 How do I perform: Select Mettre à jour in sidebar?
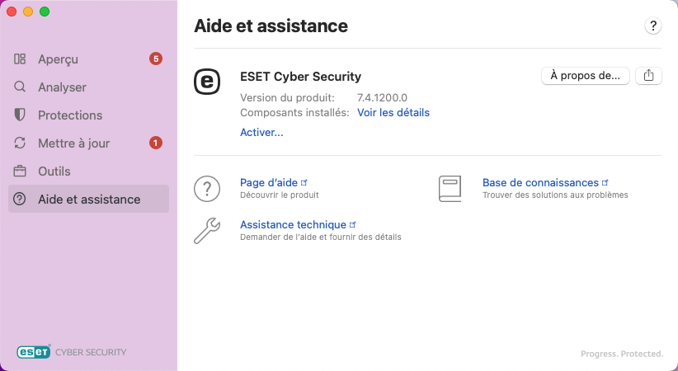point(73,143)
